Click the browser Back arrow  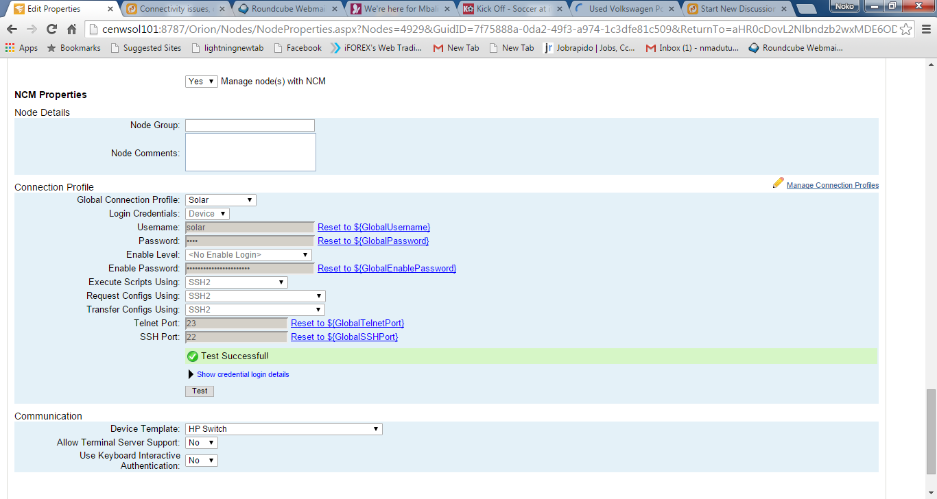click(x=12, y=29)
